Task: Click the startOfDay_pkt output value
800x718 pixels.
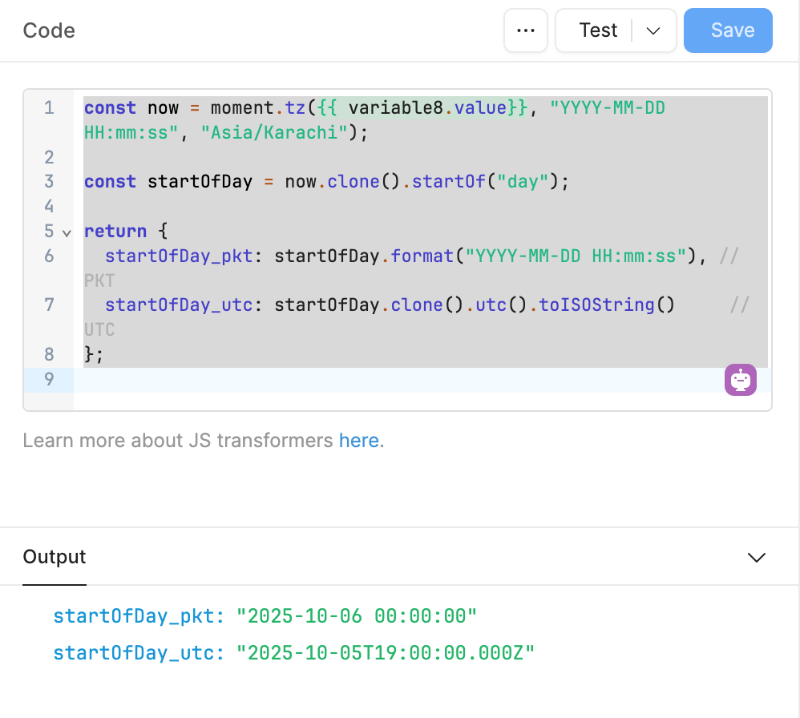Action: pyautogui.click(x=357, y=616)
